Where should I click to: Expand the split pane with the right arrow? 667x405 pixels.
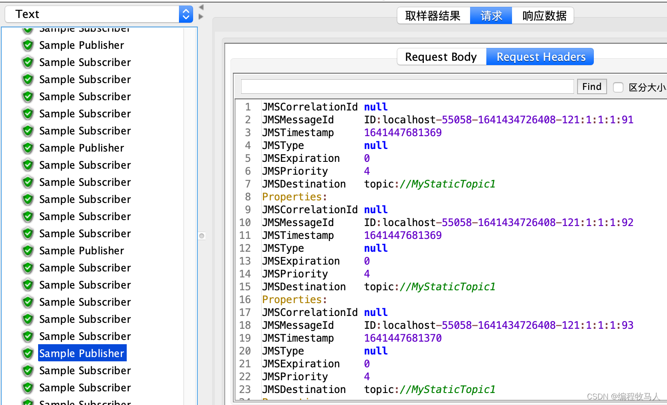point(201,17)
